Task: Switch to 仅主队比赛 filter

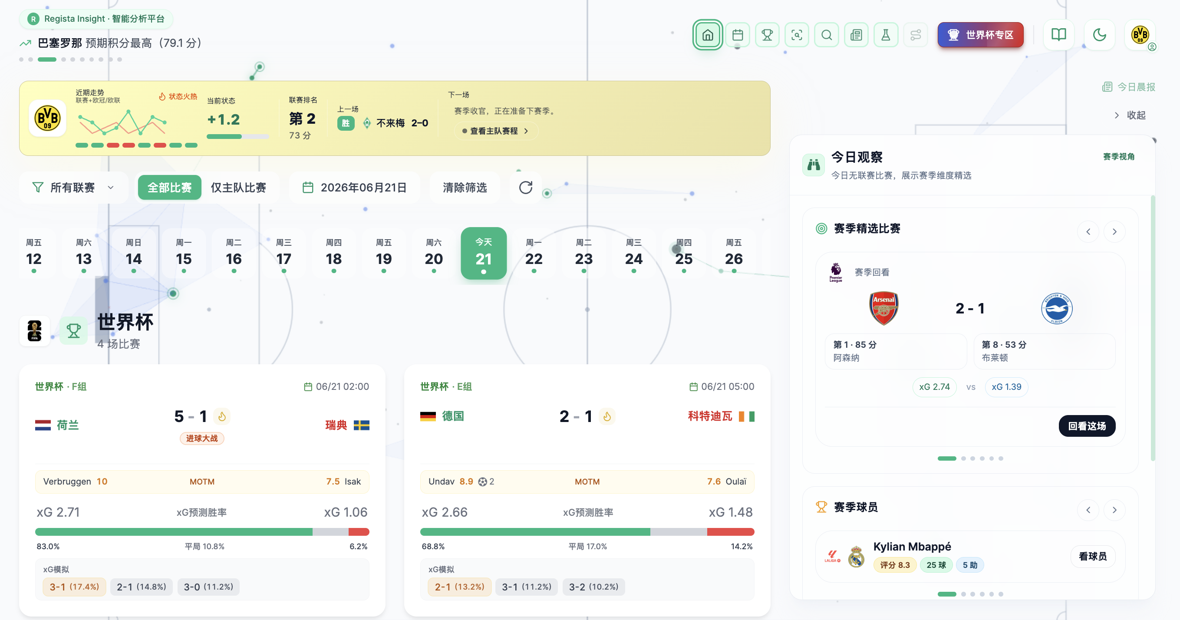Action: tap(238, 188)
